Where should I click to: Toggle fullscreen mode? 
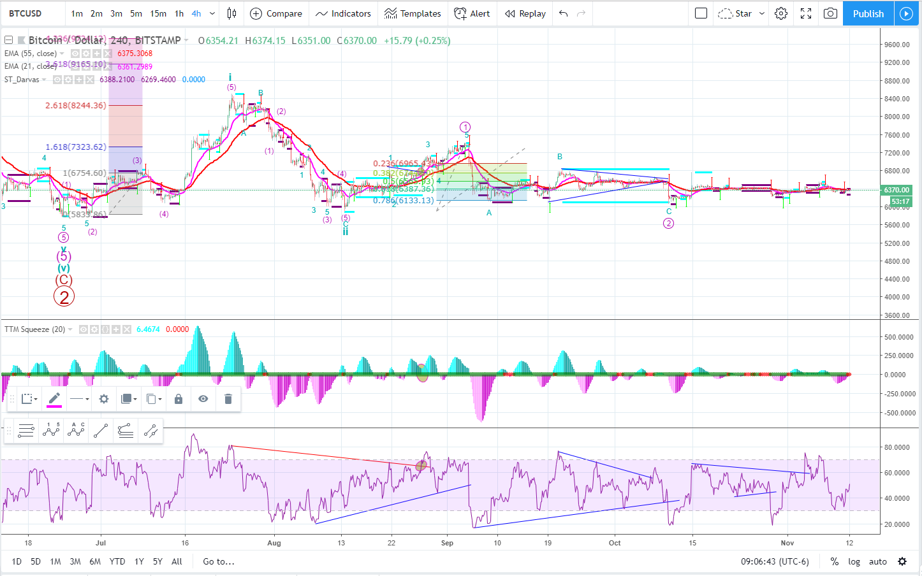pyautogui.click(x=806, y=13)
